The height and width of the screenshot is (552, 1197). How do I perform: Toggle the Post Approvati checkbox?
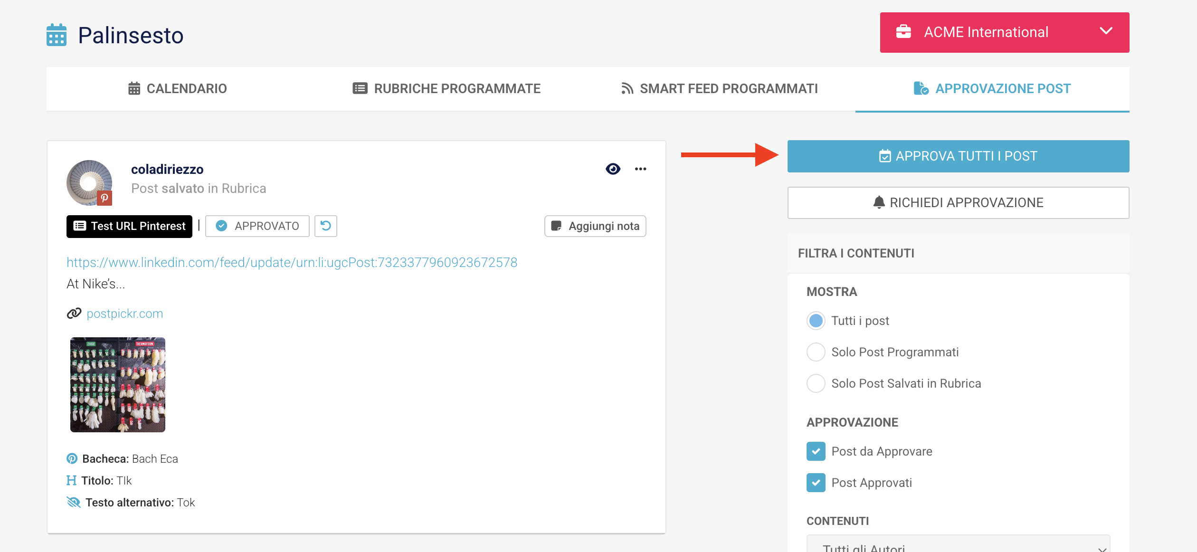(x=816, y=483)
